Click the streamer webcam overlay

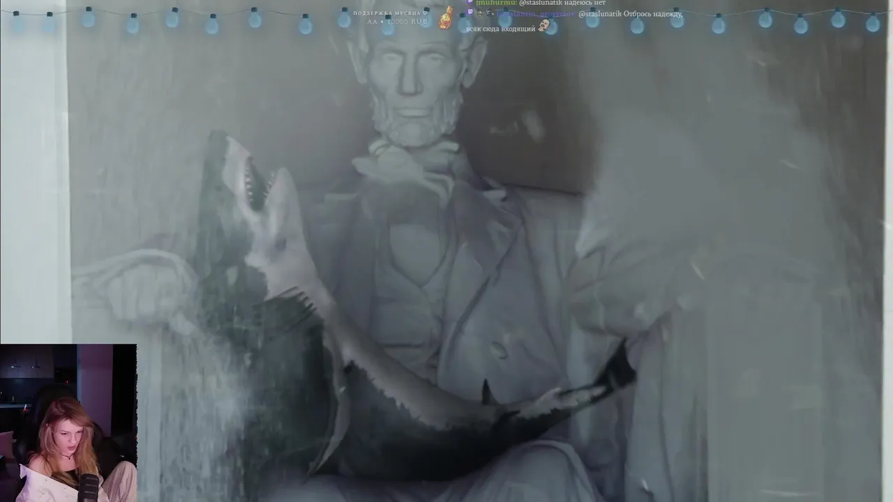tap(68, 423)
